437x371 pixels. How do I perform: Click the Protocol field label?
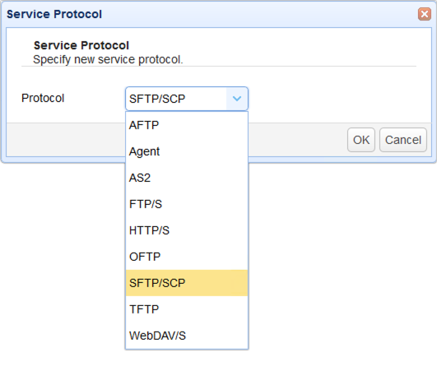click(43, 98)
